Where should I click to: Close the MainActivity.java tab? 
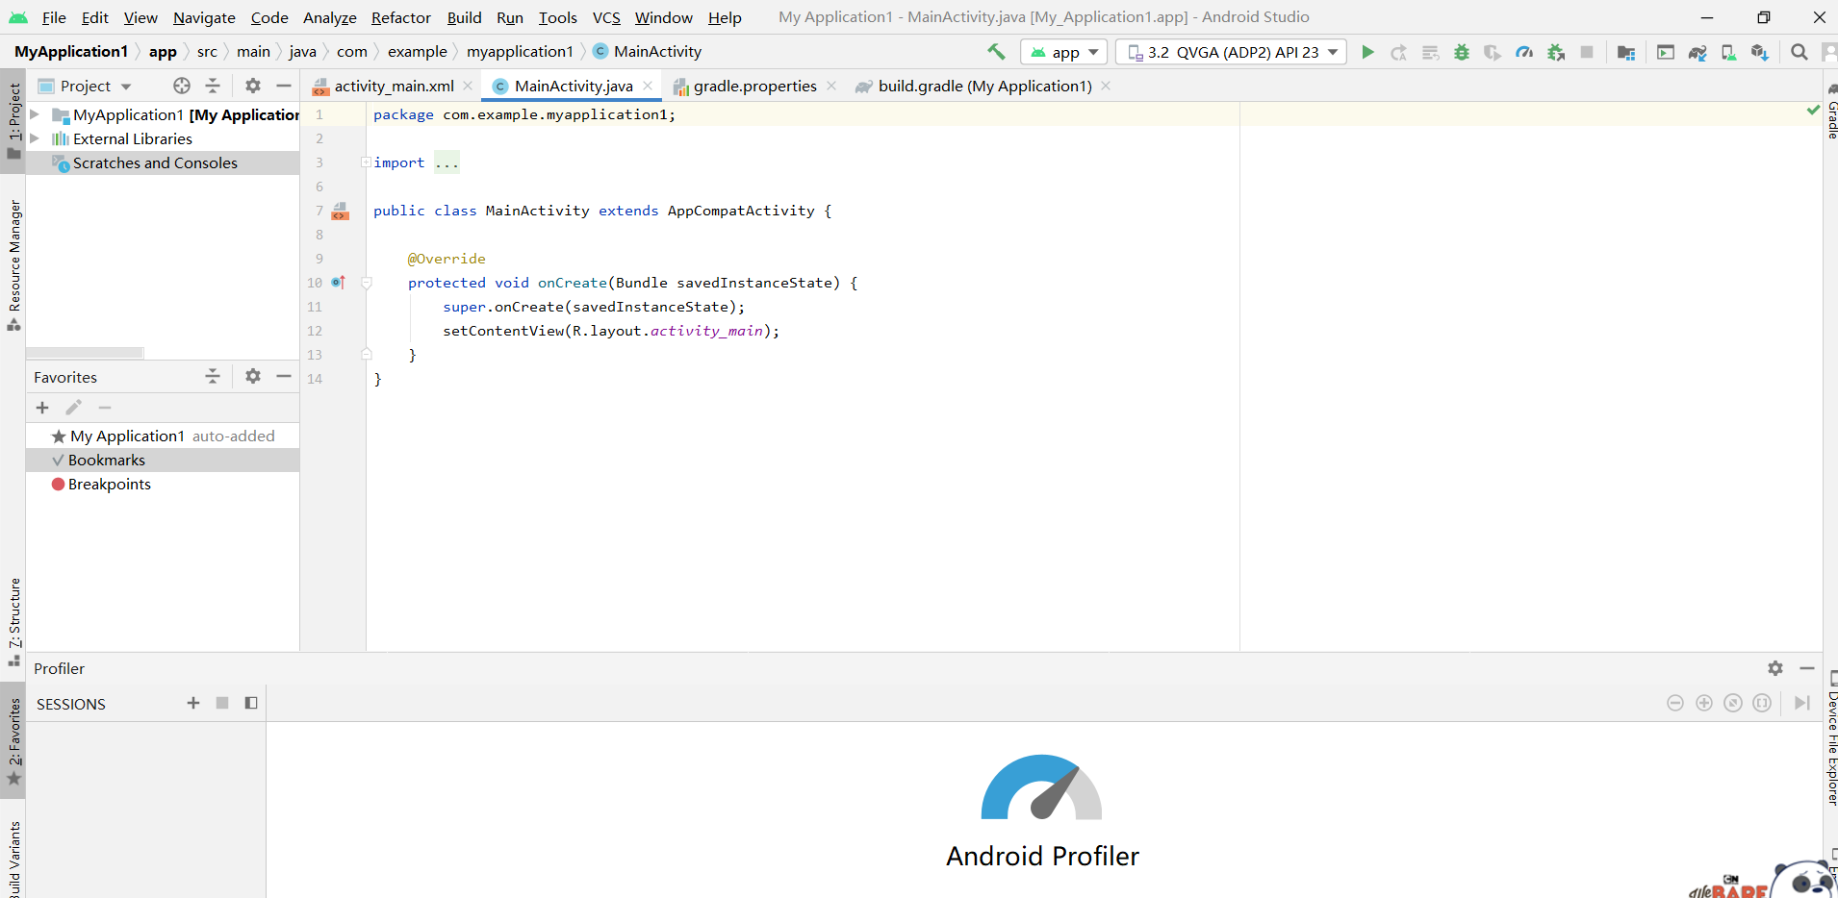[x=648, y=86]
